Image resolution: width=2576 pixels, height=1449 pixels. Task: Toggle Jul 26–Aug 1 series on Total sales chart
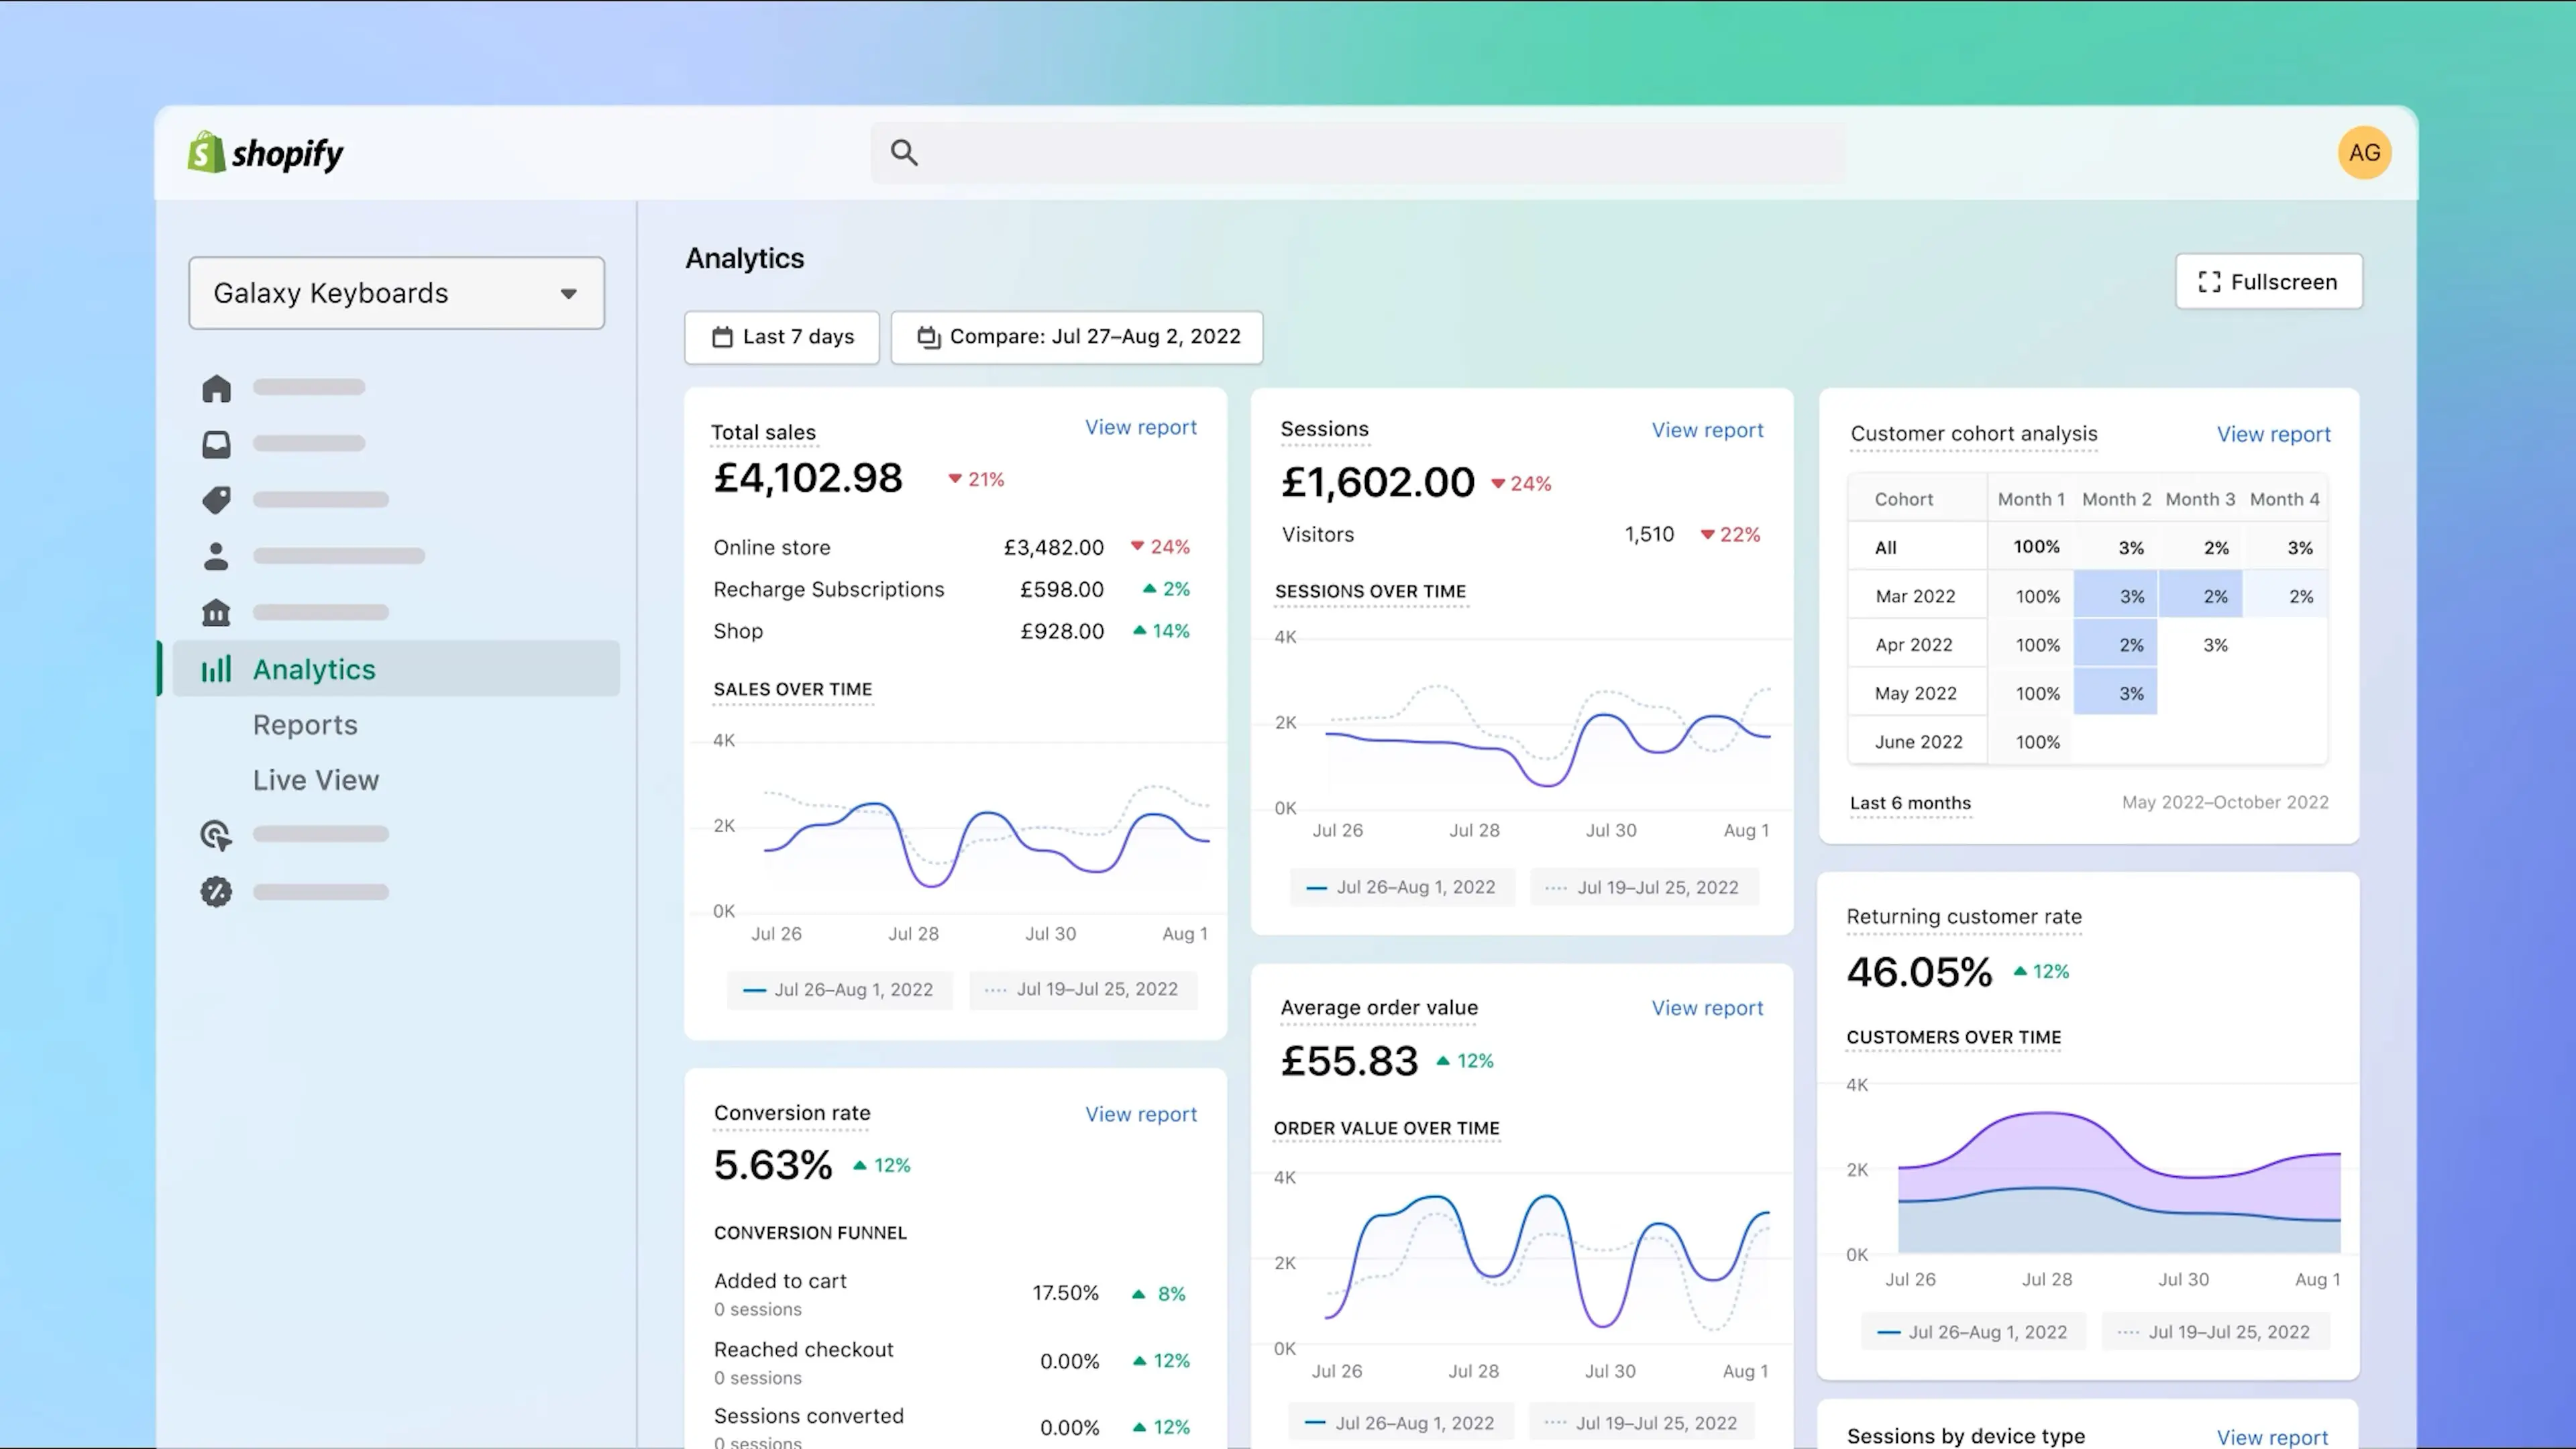[x=840, y=989]
